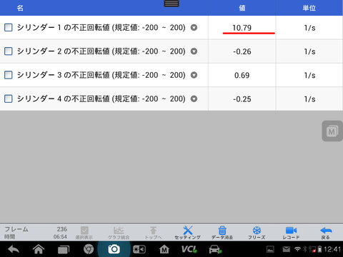Click the シリンダー 1 の不正回転値 label
Viewport: 343px width, 257px height.
(x=64, y=28)
